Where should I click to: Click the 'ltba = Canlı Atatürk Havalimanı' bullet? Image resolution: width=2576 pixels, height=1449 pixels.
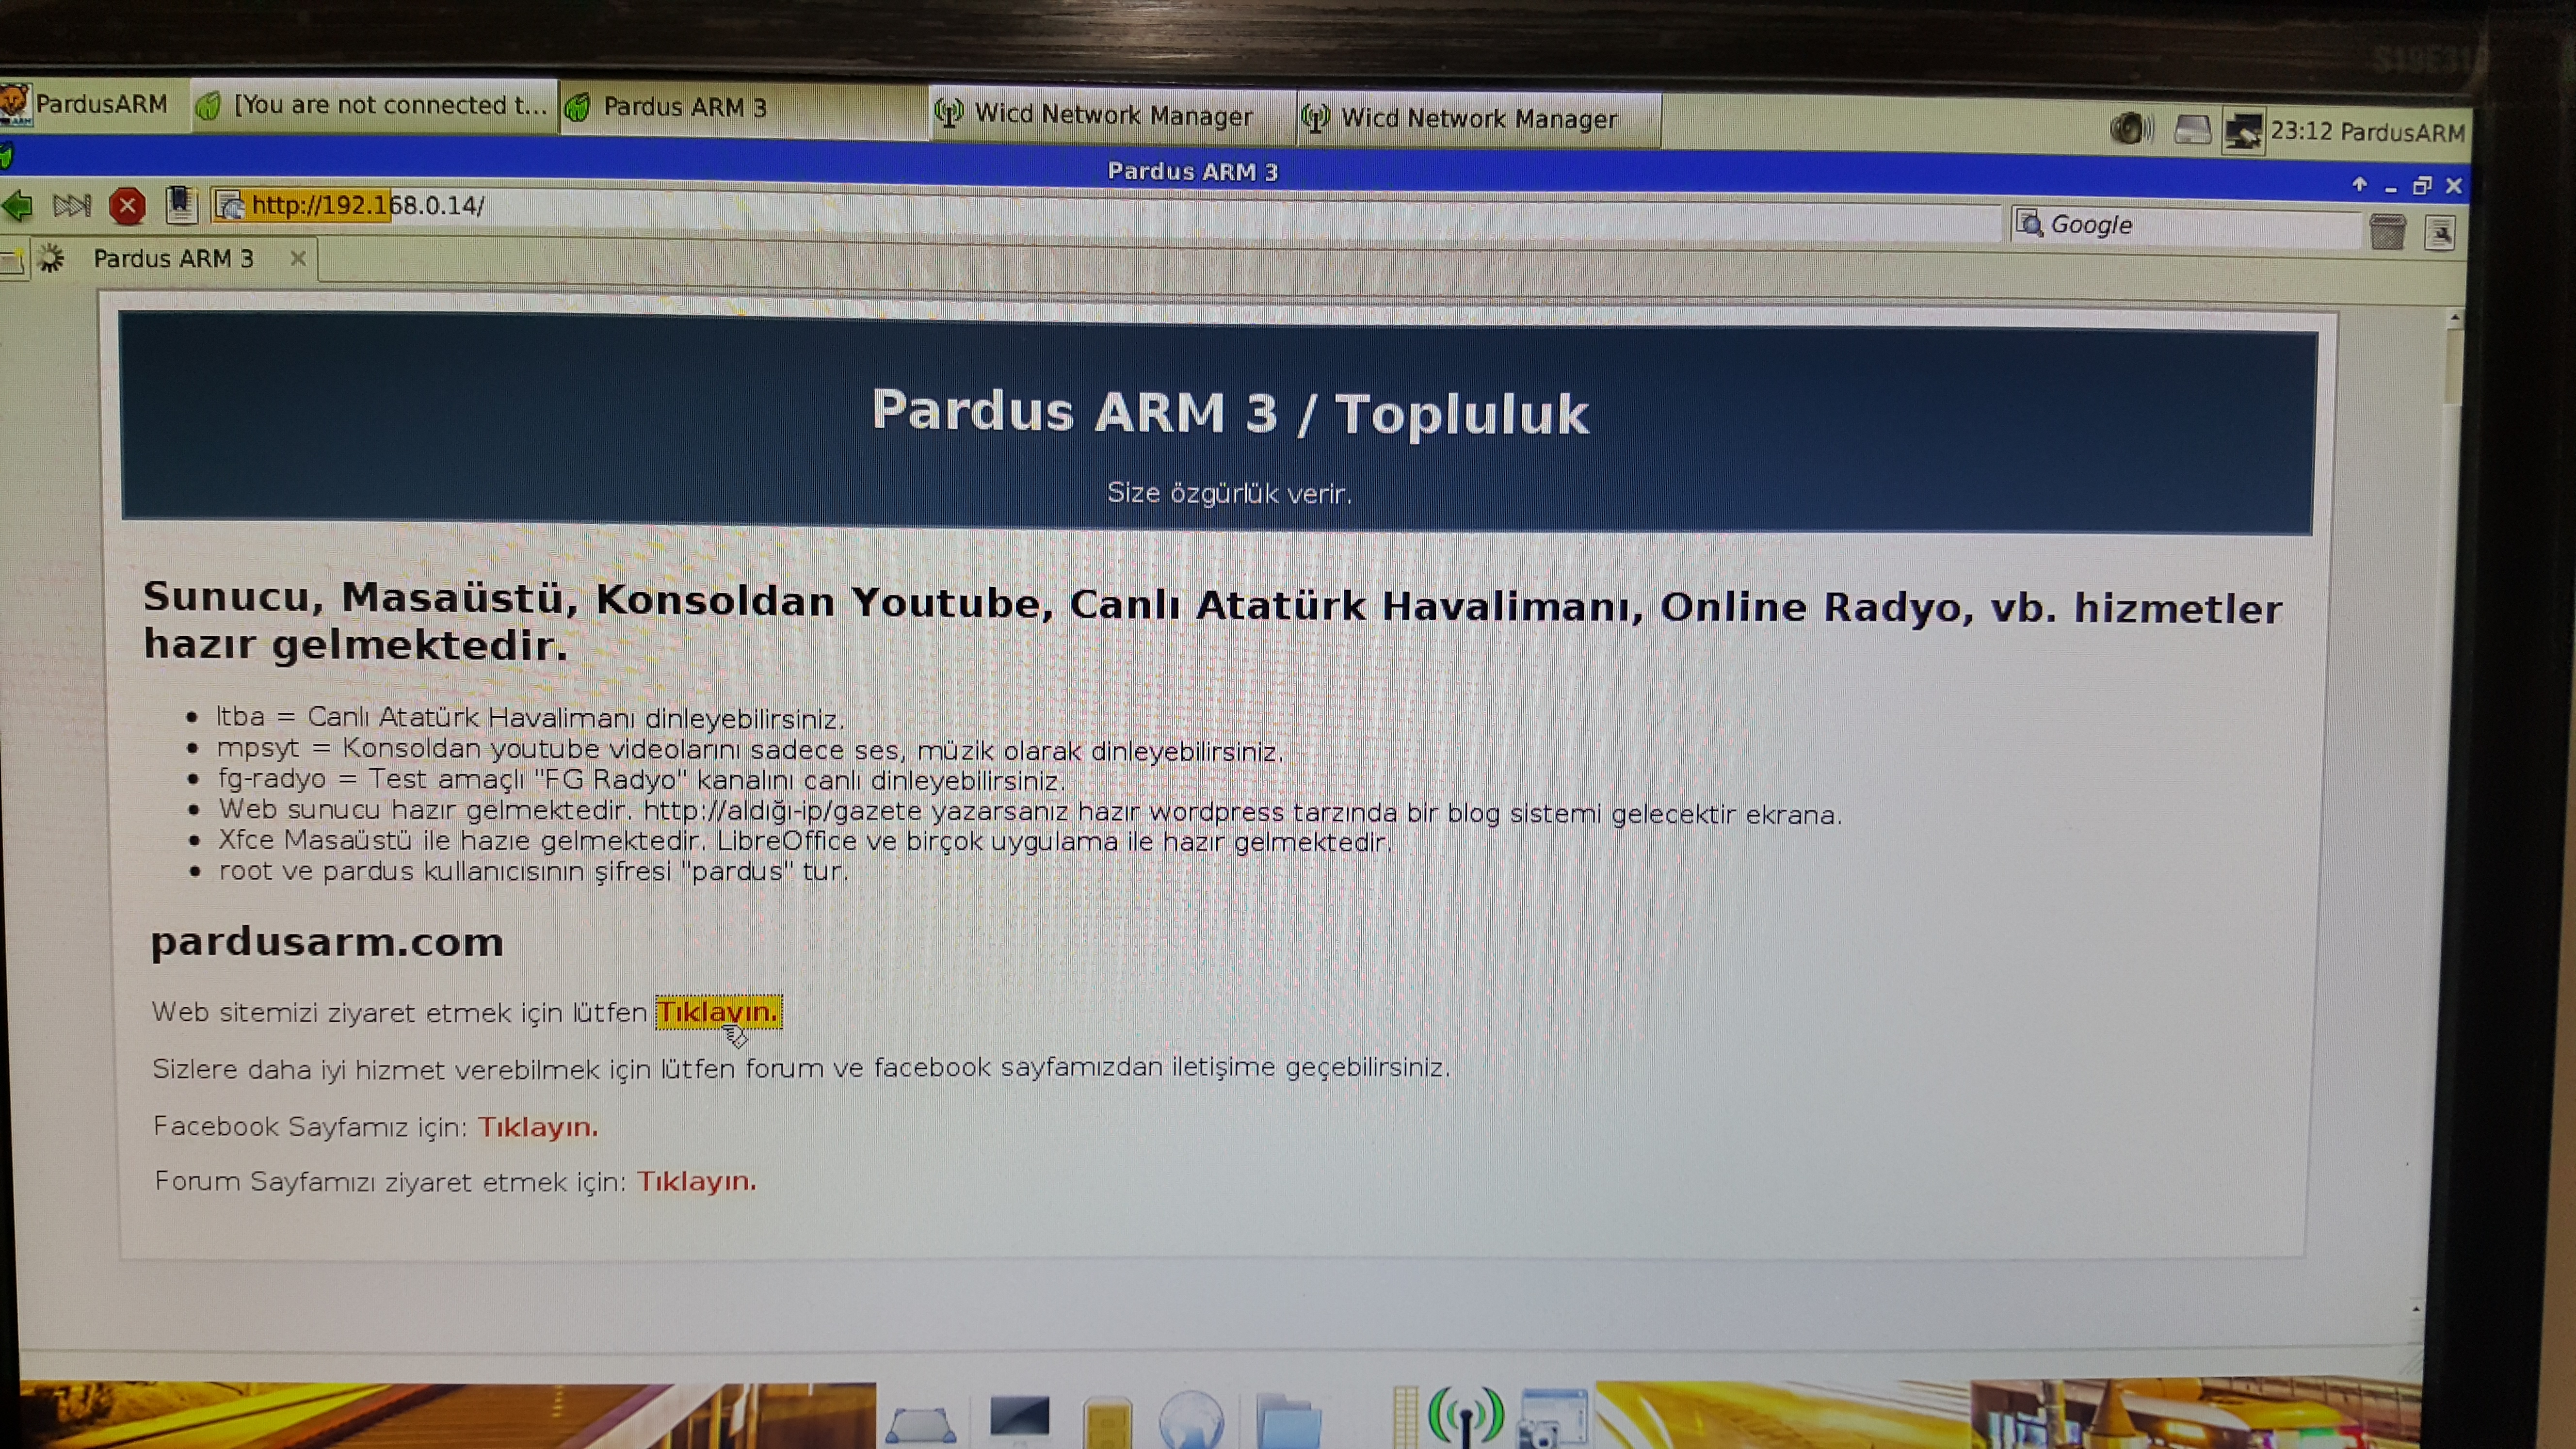(x=531, y=717)
